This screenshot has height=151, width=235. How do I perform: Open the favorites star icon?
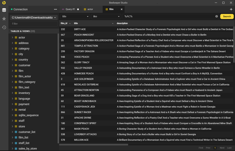coord(4,19)
